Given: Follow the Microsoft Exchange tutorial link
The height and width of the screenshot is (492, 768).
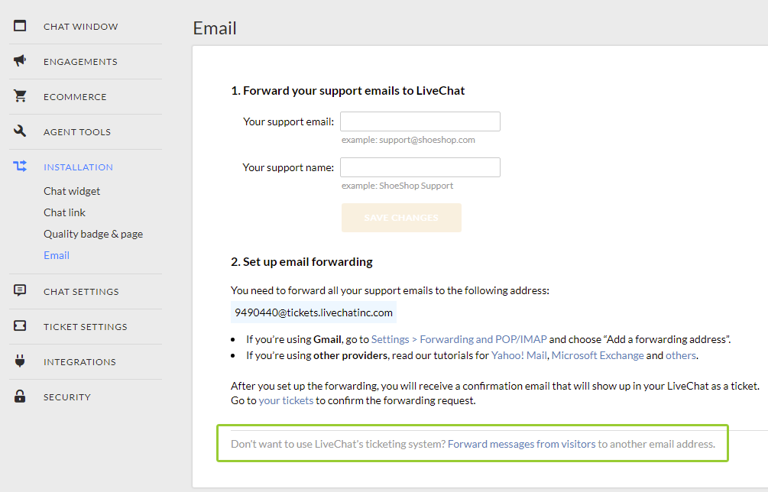Looking at the screenshot, I should (x=597, y=355).
